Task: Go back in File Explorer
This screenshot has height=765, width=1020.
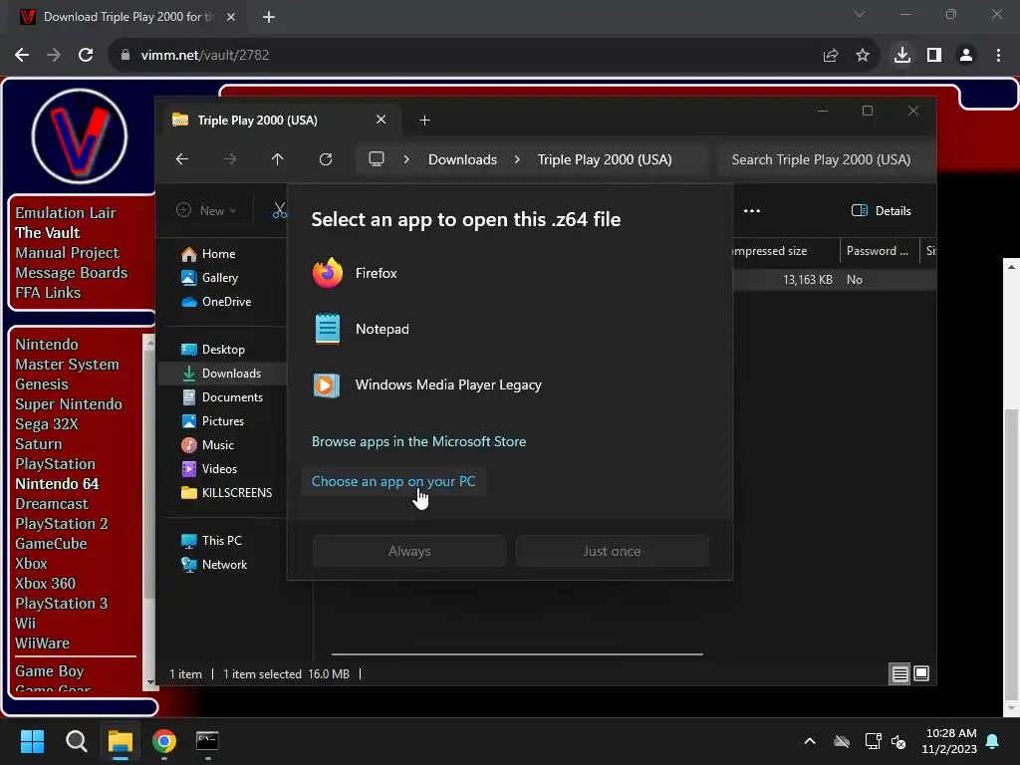Action: [182, 159]
